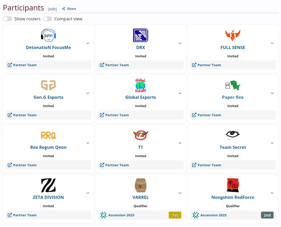Open the DRX team name link
Image resolution: width=281 pixels, height=227 pixels.
(x=141, y=47)
